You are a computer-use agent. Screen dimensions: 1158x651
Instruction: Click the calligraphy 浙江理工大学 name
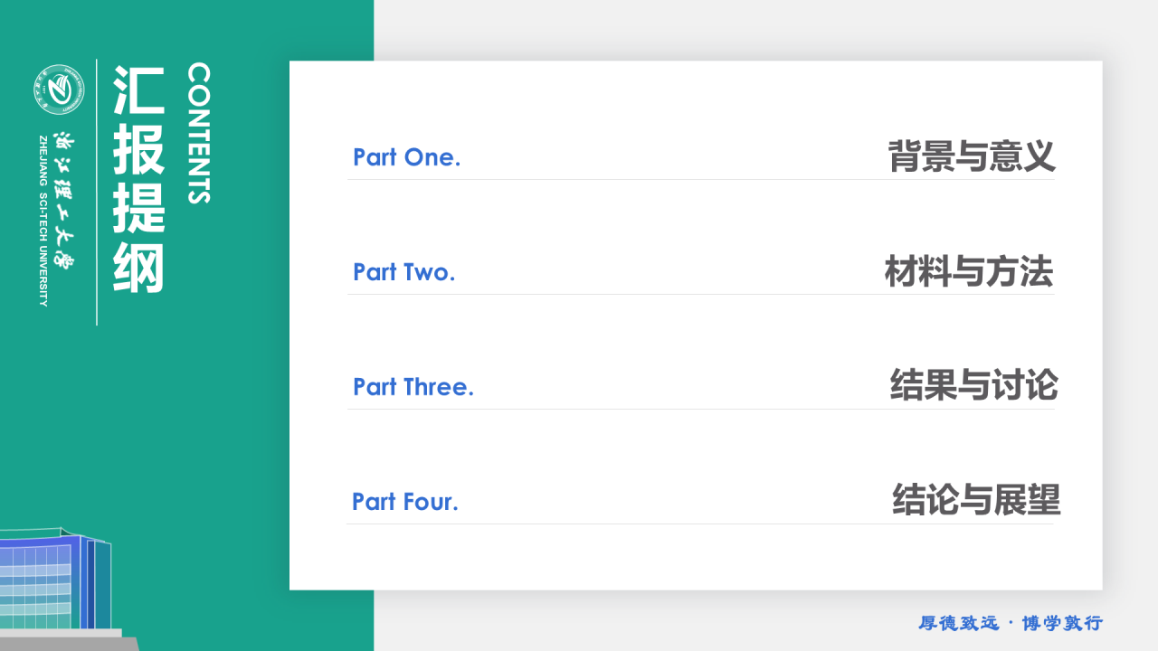pyautogui.click(x=64, y=199)
